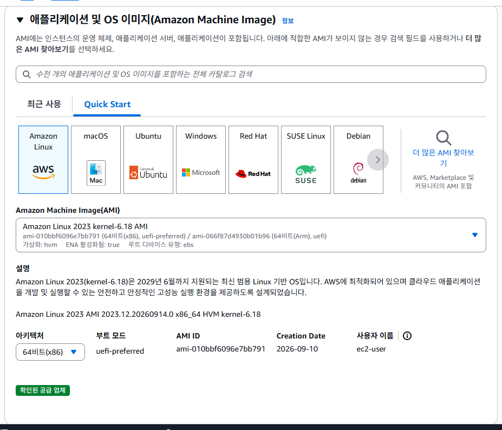Show more OS tiles with right chevron
The height and width of the screenshot is (430, 502).
coord(378,160)
